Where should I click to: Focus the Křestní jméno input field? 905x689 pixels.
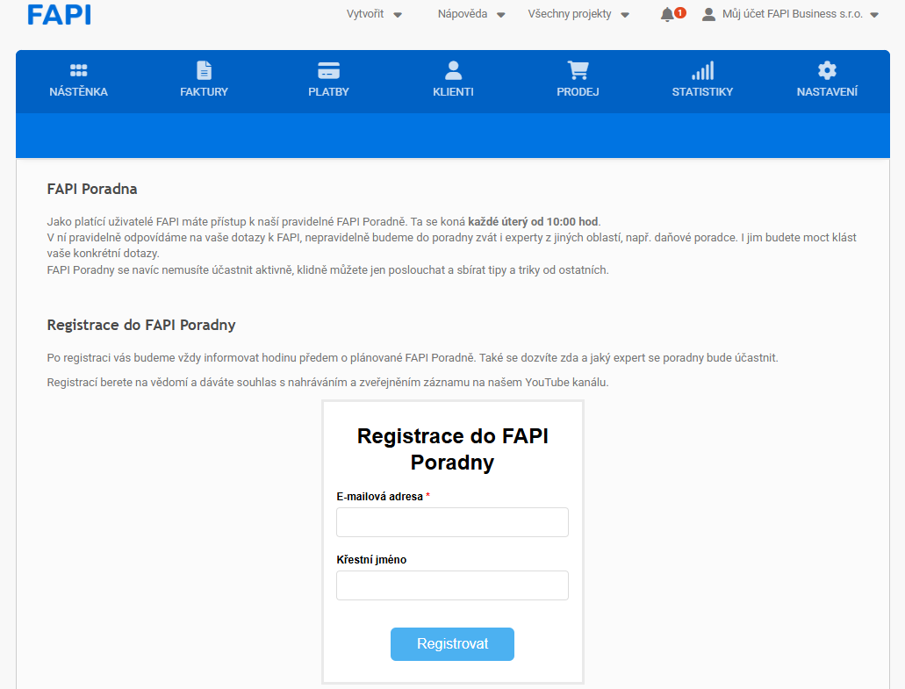click(x=453, y=585)
